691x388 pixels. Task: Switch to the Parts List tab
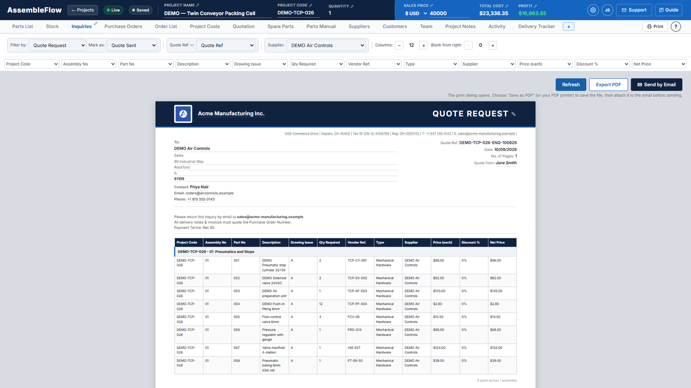point(22,26)
